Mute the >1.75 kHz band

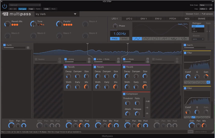tap(147, 59)
